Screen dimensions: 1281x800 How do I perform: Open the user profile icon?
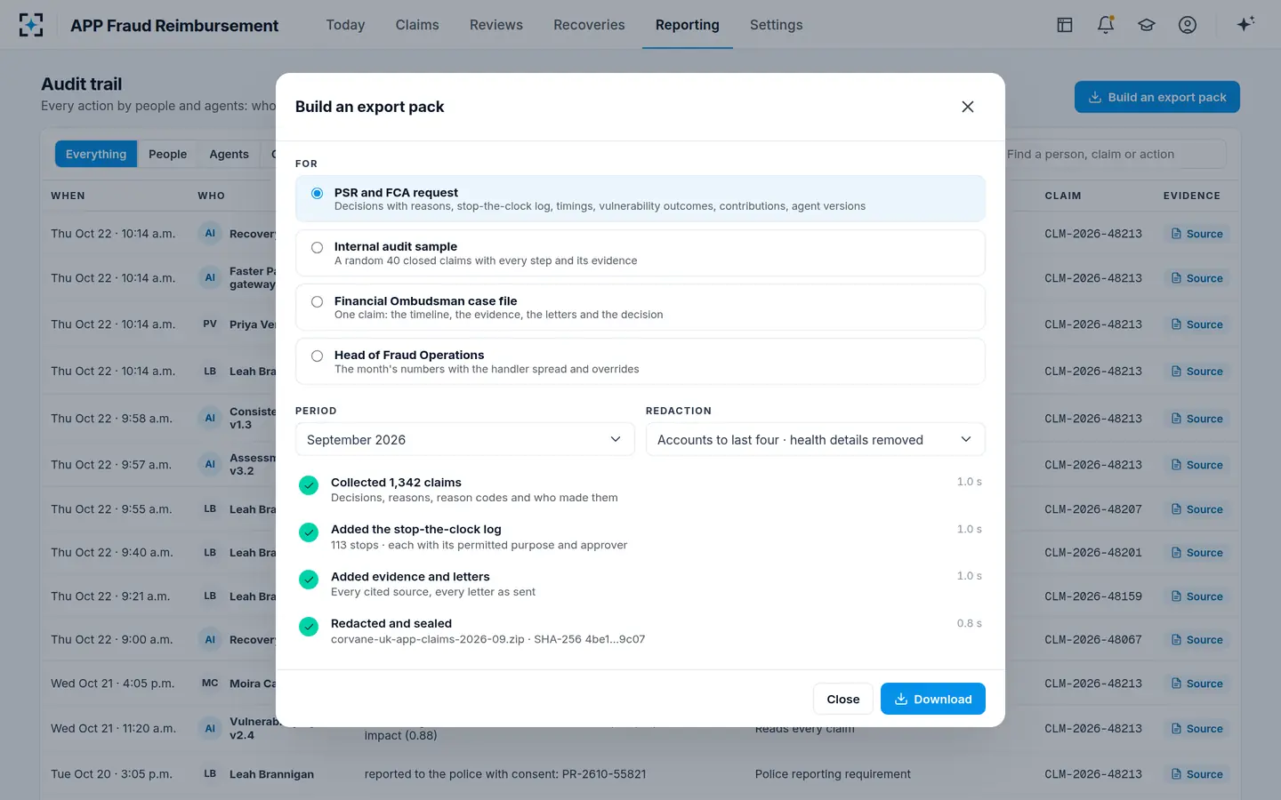tap(1188, 25)
